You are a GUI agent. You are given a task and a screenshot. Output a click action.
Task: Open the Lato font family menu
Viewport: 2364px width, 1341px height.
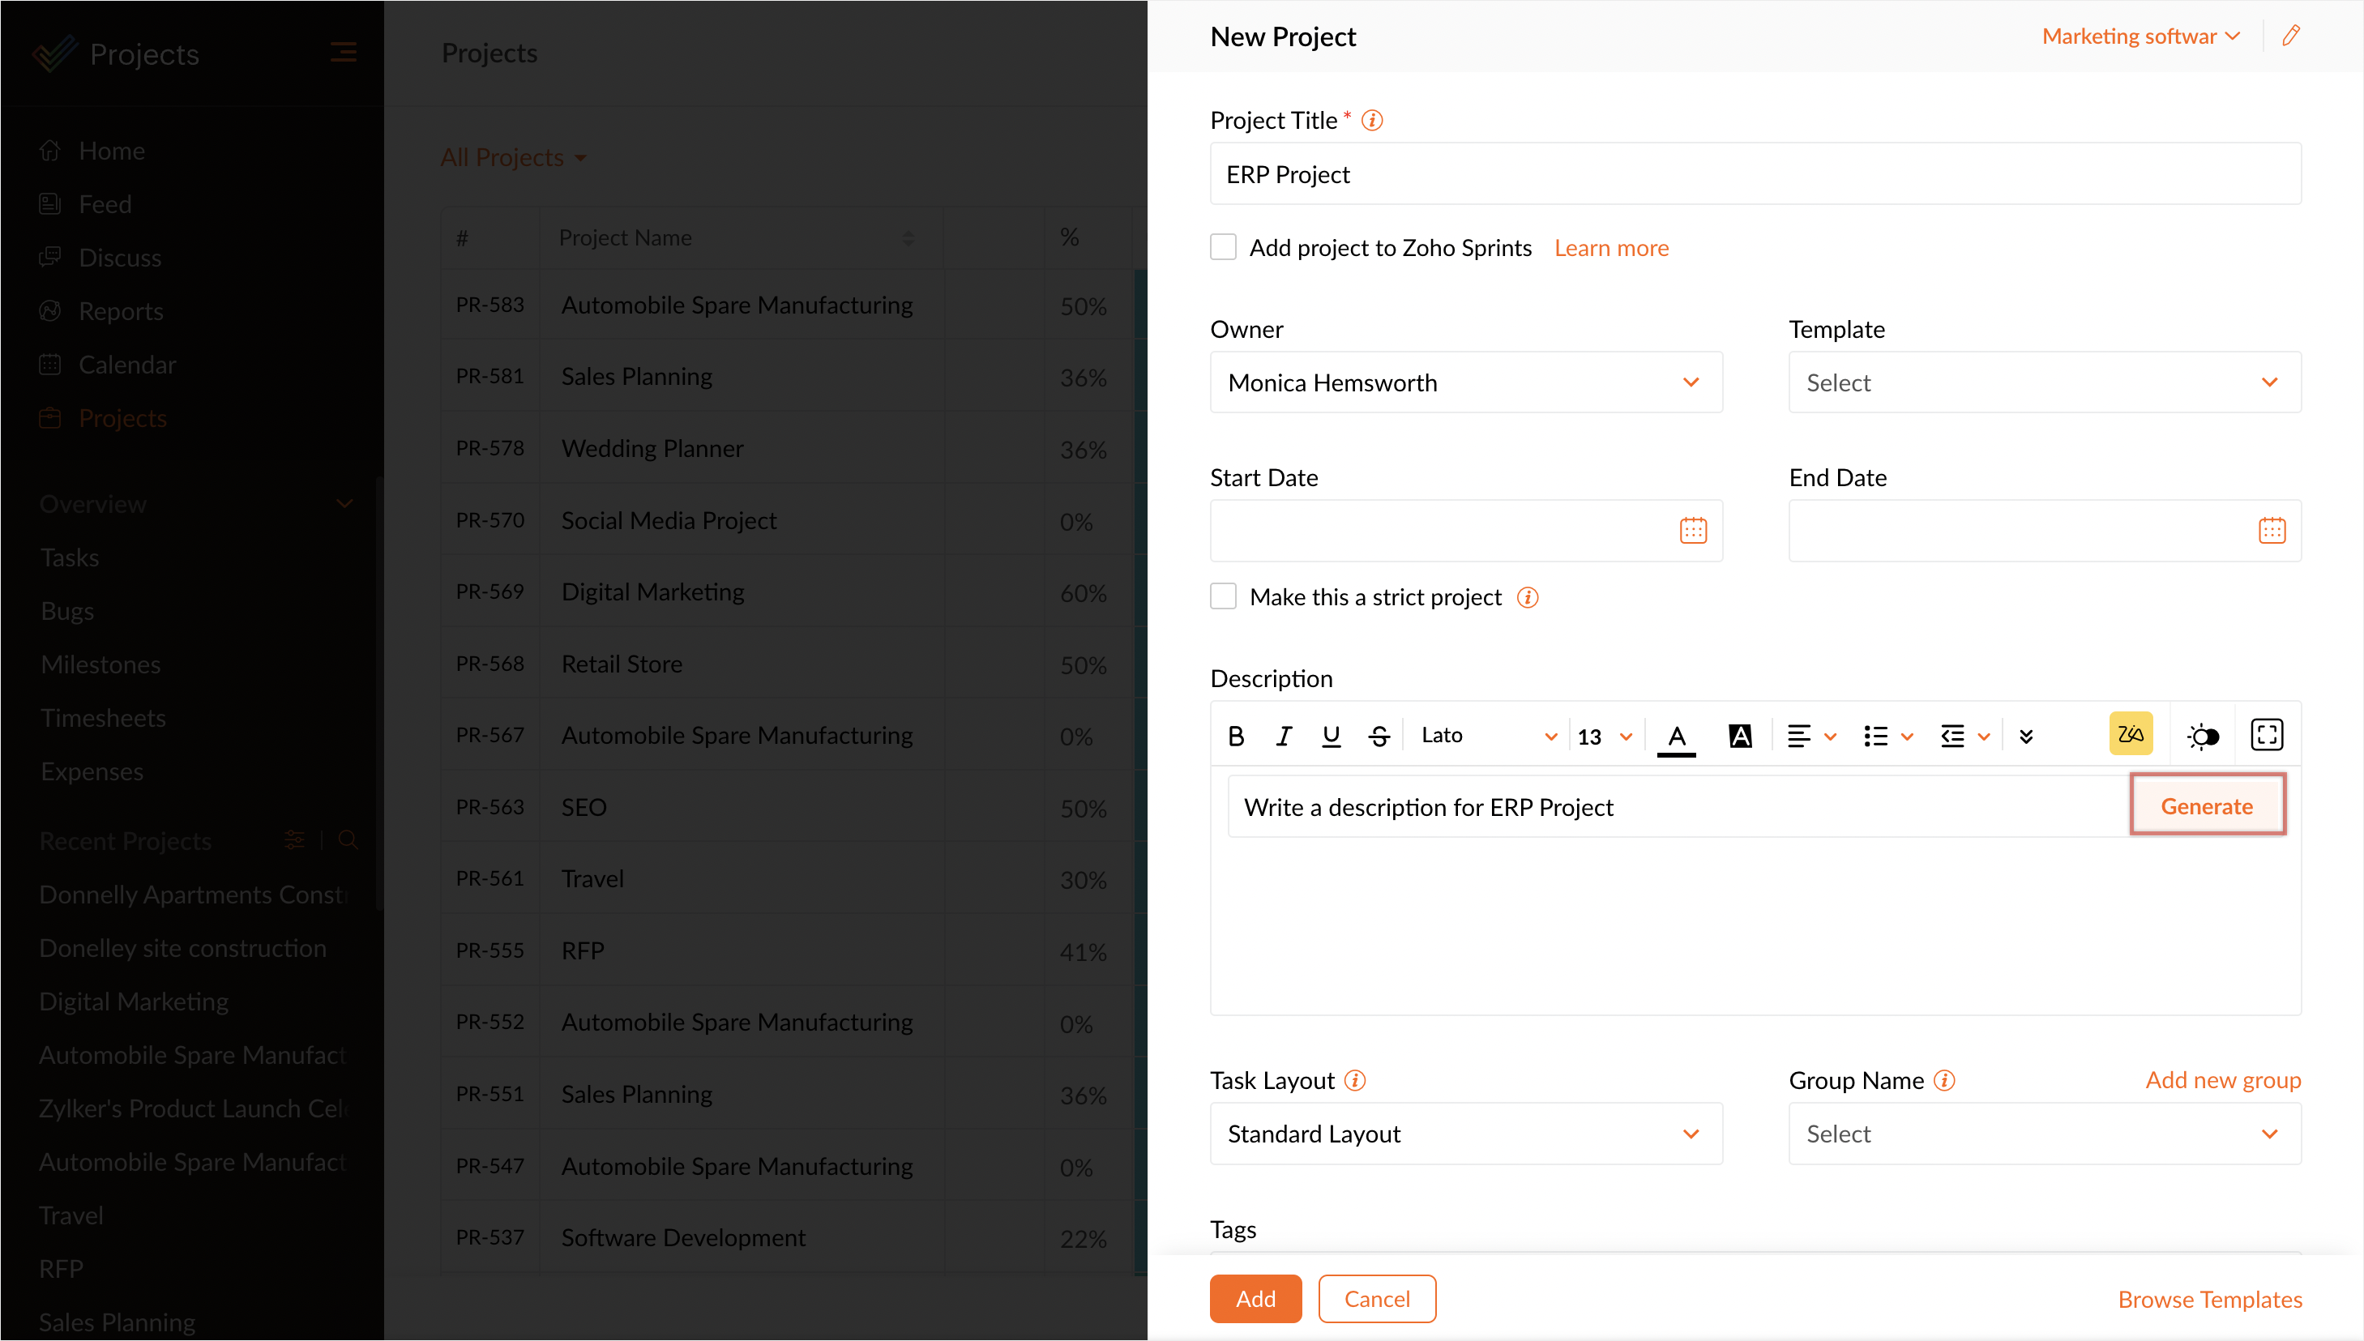[x=1486, y=736]
